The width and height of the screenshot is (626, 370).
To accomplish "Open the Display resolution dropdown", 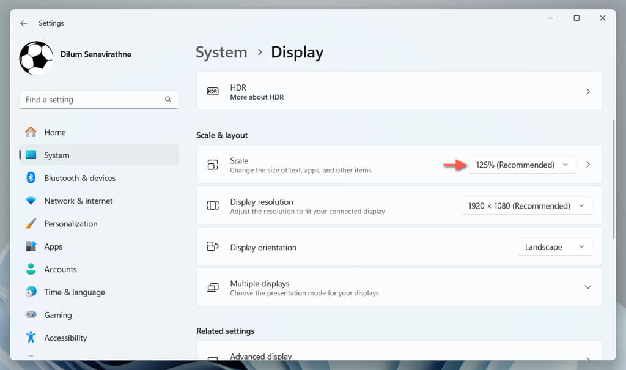I will [x=526, y=206].
